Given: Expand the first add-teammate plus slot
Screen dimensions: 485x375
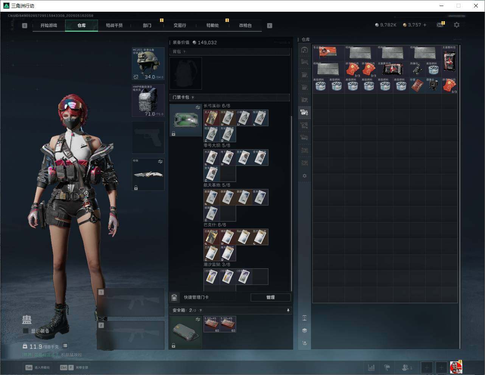Looking at the screenshot, I should click(x=426, y=367).
